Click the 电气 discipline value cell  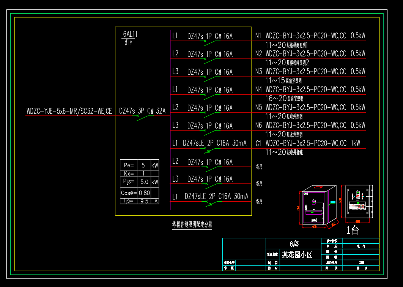pyautogui.click(x=361, y=246)
